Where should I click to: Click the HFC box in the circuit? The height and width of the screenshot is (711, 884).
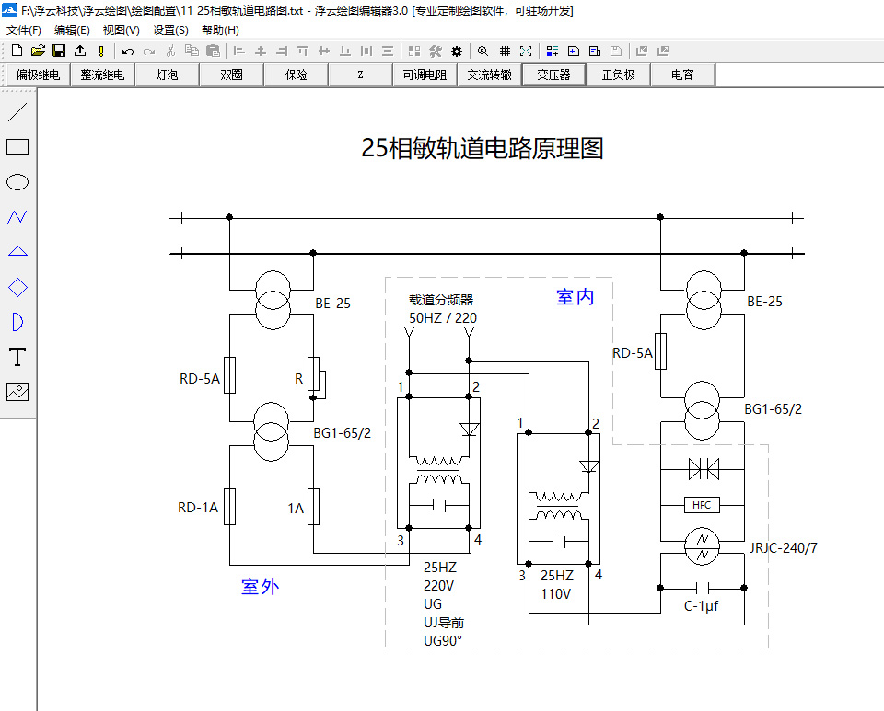click(x=702, y=505)
